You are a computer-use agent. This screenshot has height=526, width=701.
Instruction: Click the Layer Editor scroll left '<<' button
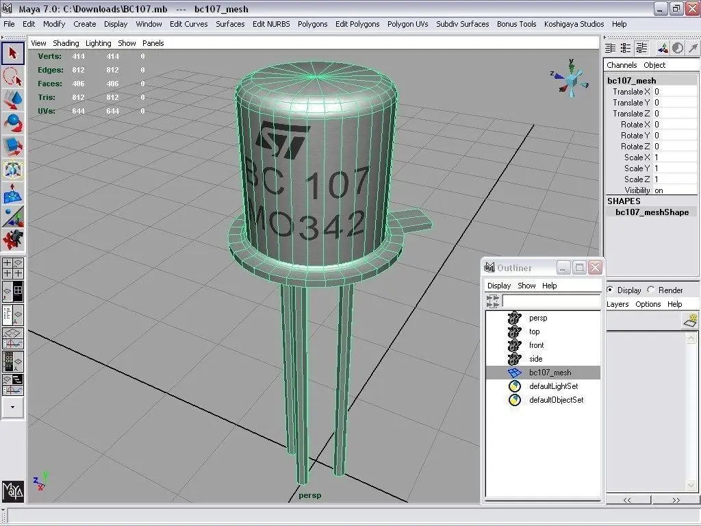click(x=628, y=500)
